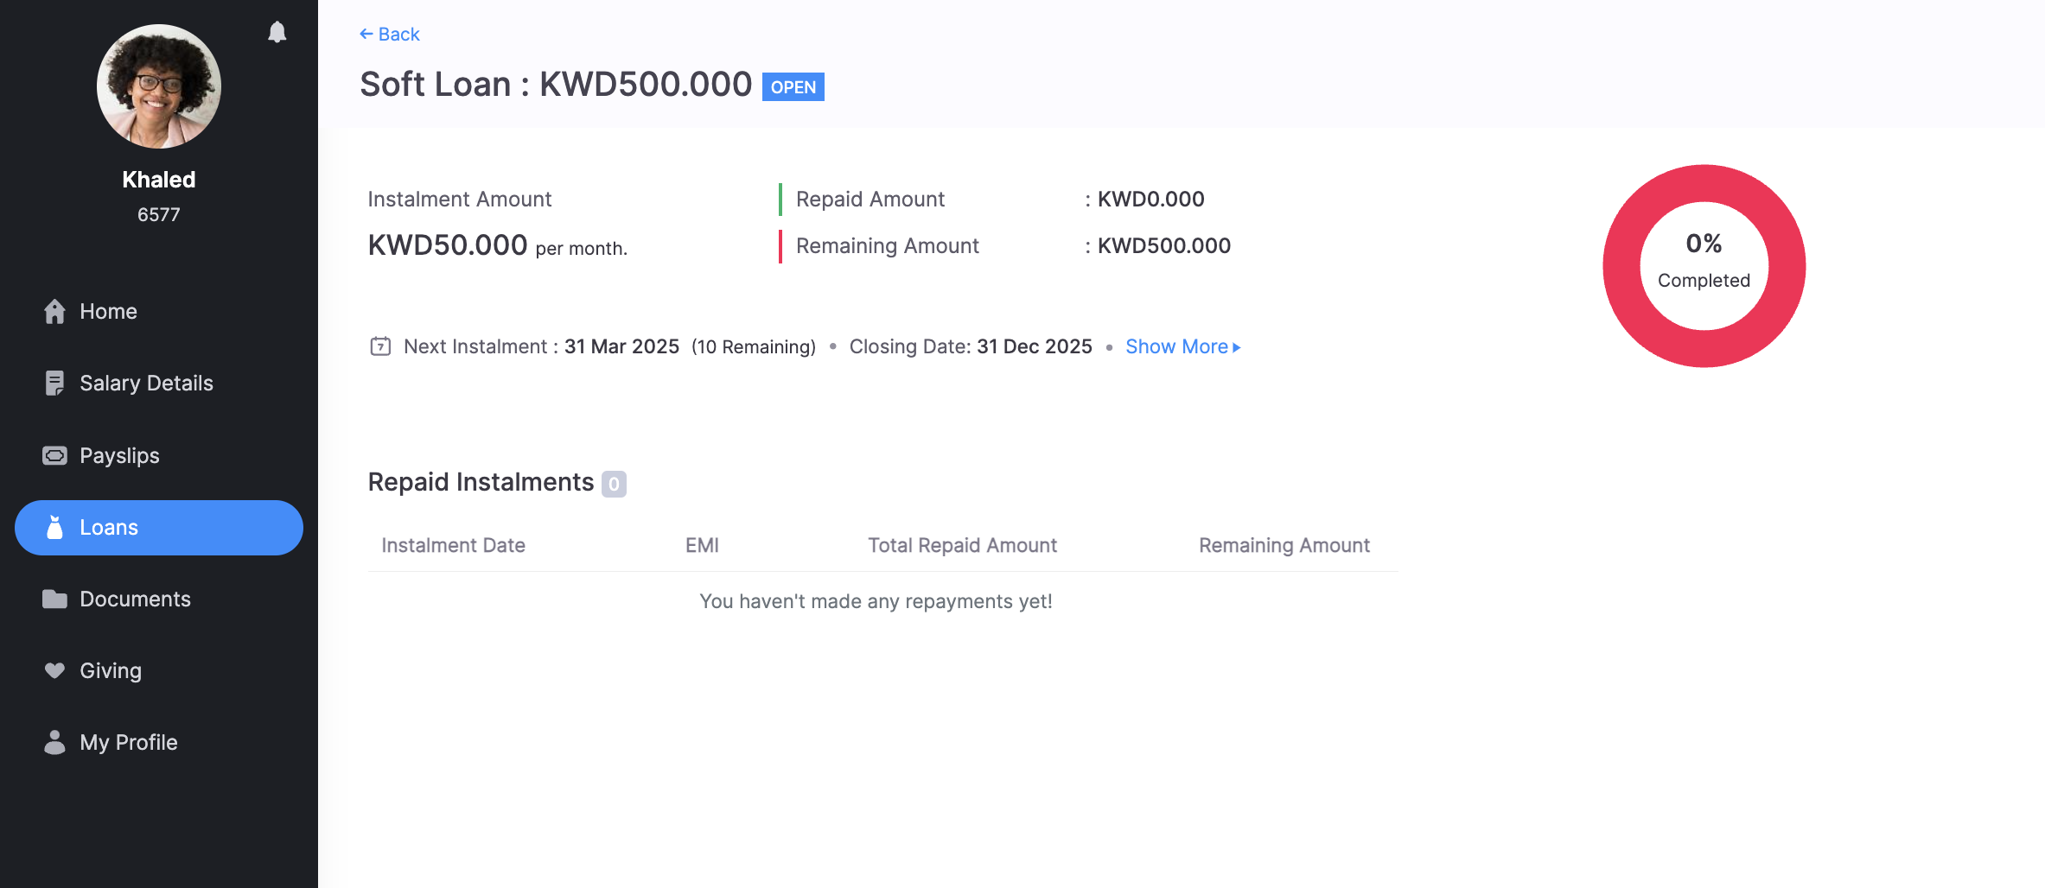Click the KWD0.000 repaid amount value
This screenshot has width=2045, height=888.
tap(1150, 199)
